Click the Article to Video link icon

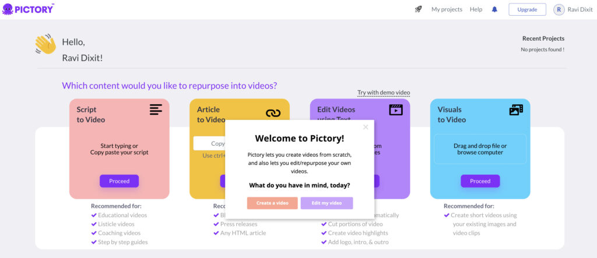point(273,113)
